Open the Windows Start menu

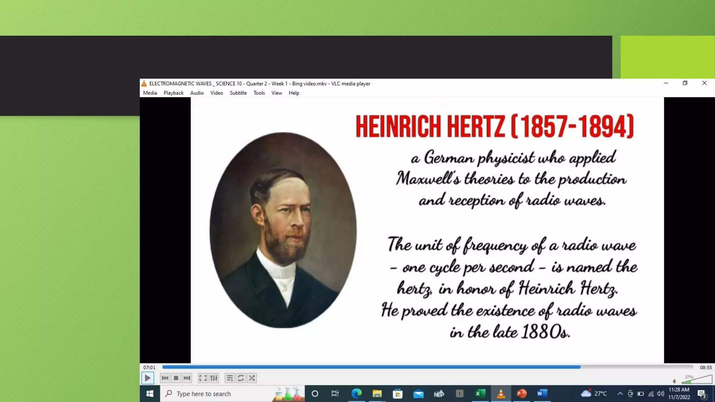pos(150,394)
